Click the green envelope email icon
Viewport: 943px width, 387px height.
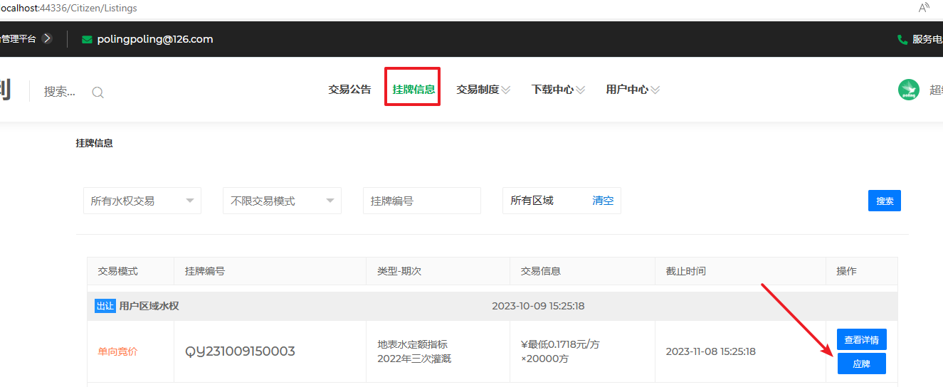(87, 40)
